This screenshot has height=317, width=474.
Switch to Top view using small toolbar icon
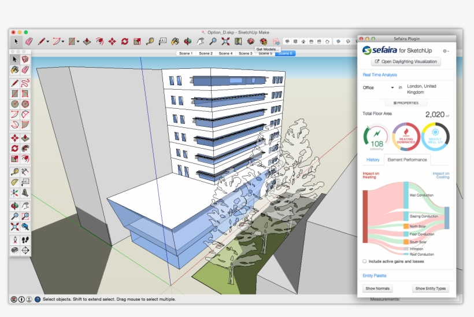coord(295,42)
